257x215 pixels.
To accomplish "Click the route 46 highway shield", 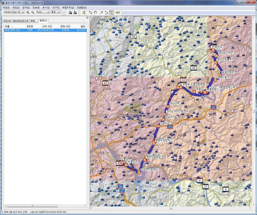I will [194, 68].
